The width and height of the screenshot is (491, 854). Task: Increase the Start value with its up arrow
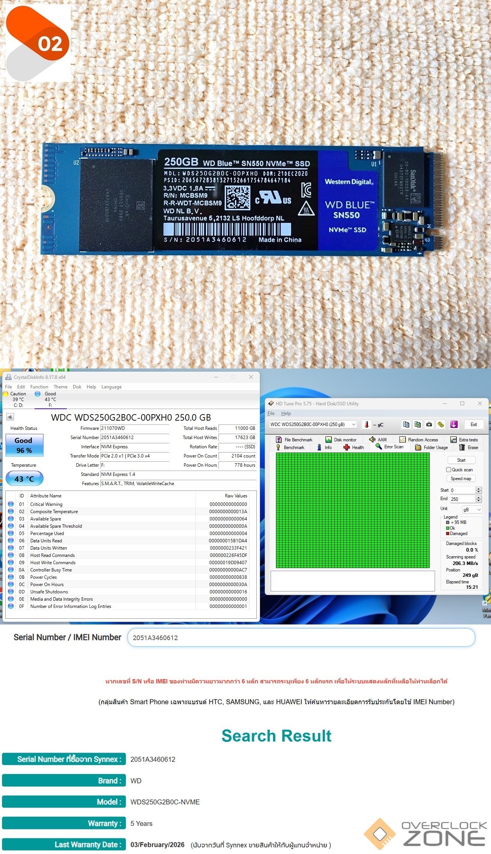478,489
